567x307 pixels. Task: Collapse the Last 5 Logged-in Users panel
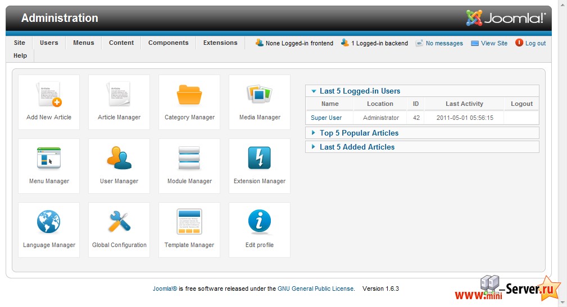coord(422,91)
